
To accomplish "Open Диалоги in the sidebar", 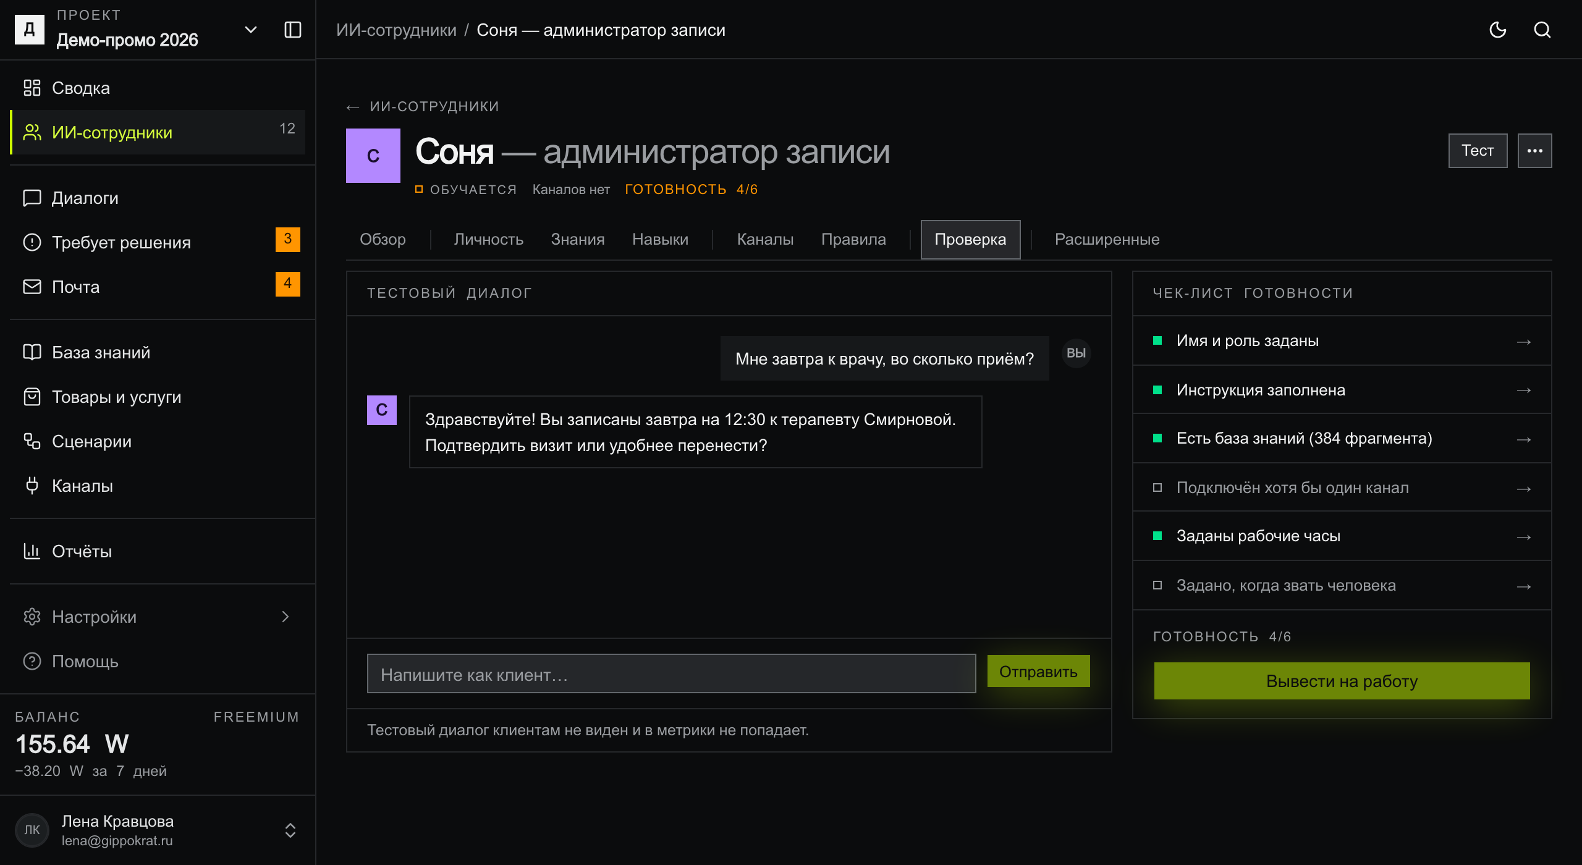I will tap(158, 198).
